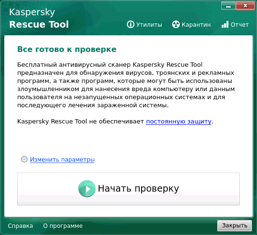
Task: Click the Карантин radiation icon
Action: [175, 25]
